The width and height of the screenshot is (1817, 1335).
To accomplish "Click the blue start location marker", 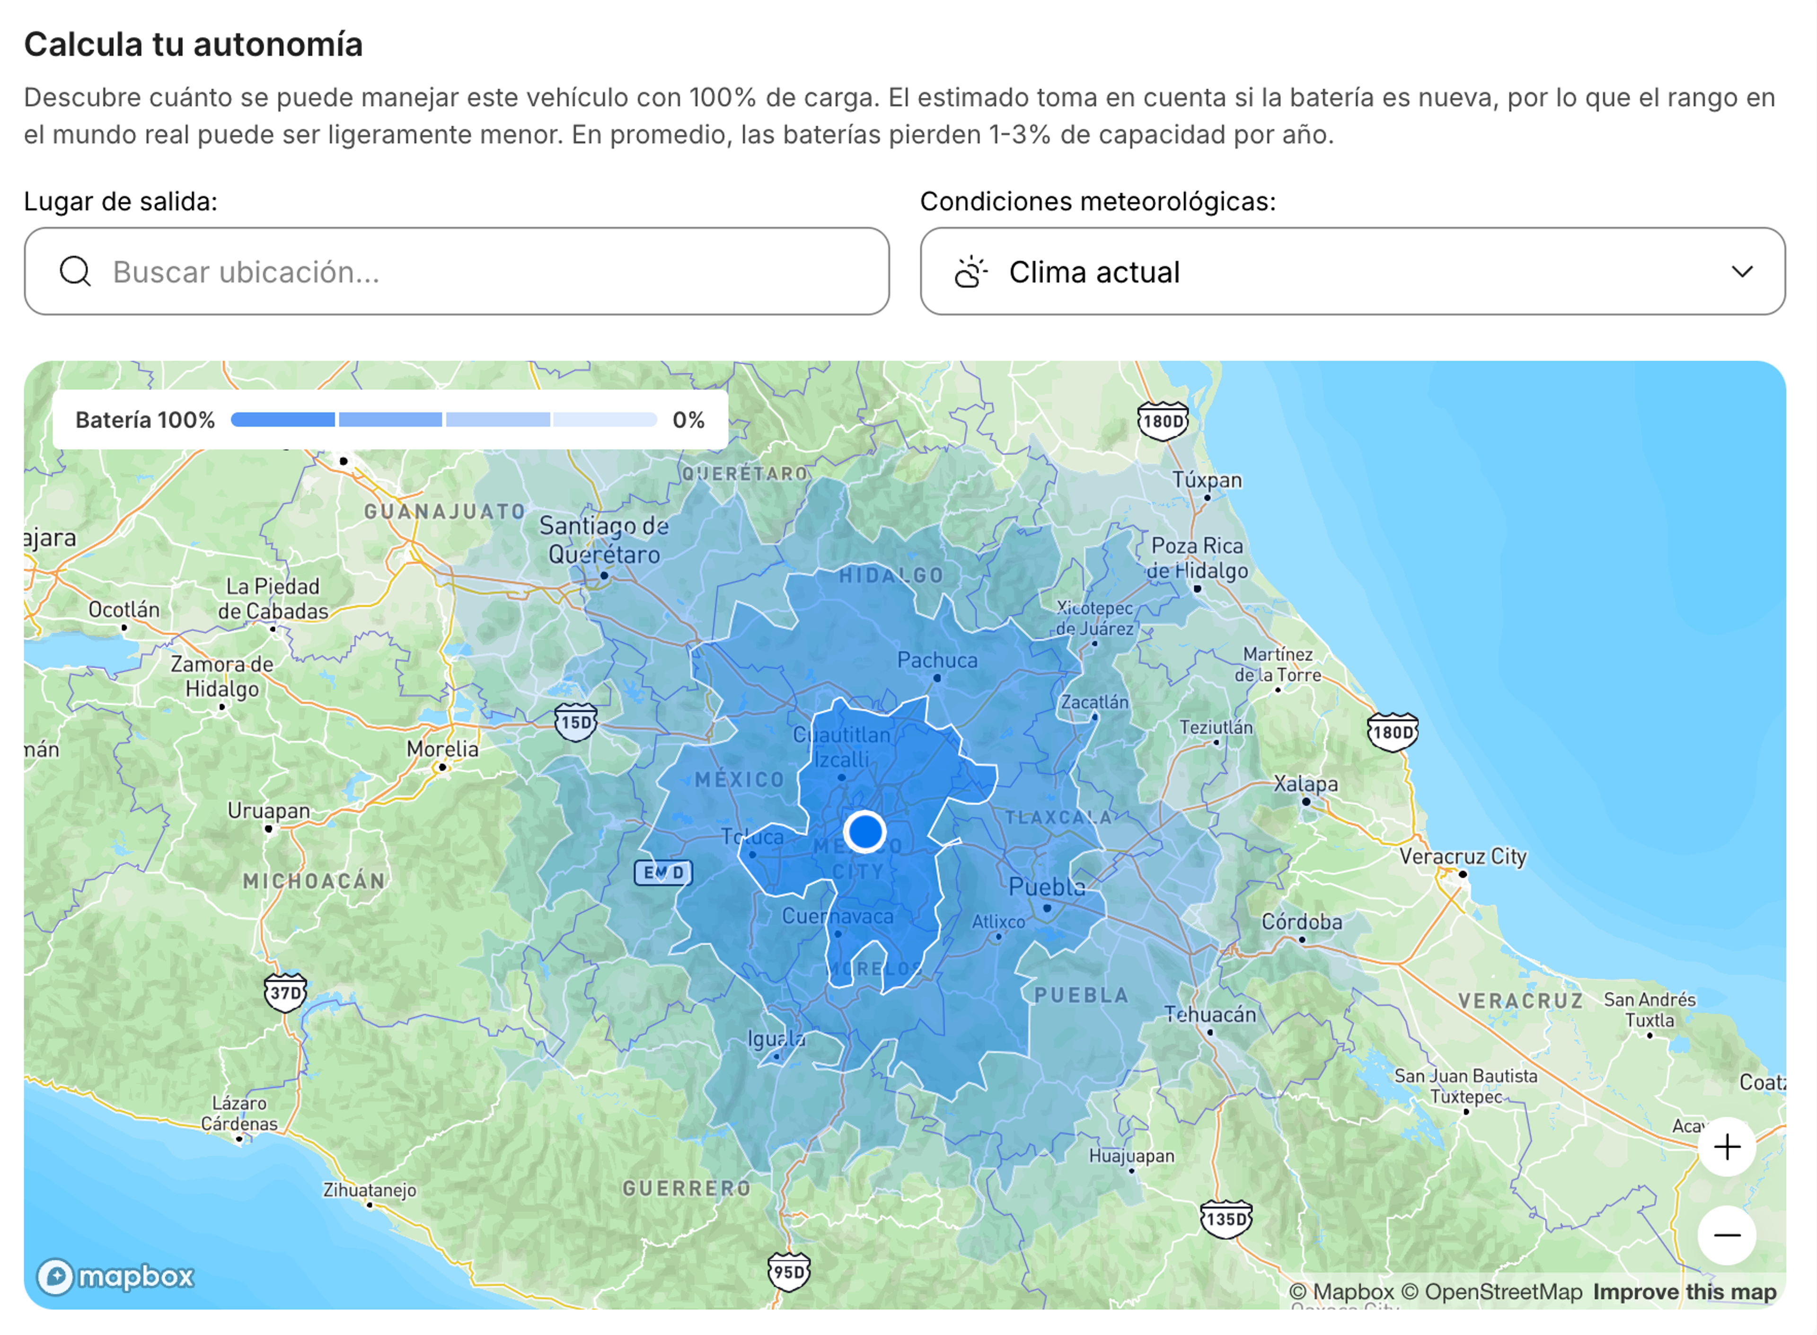I will (864, 831).
